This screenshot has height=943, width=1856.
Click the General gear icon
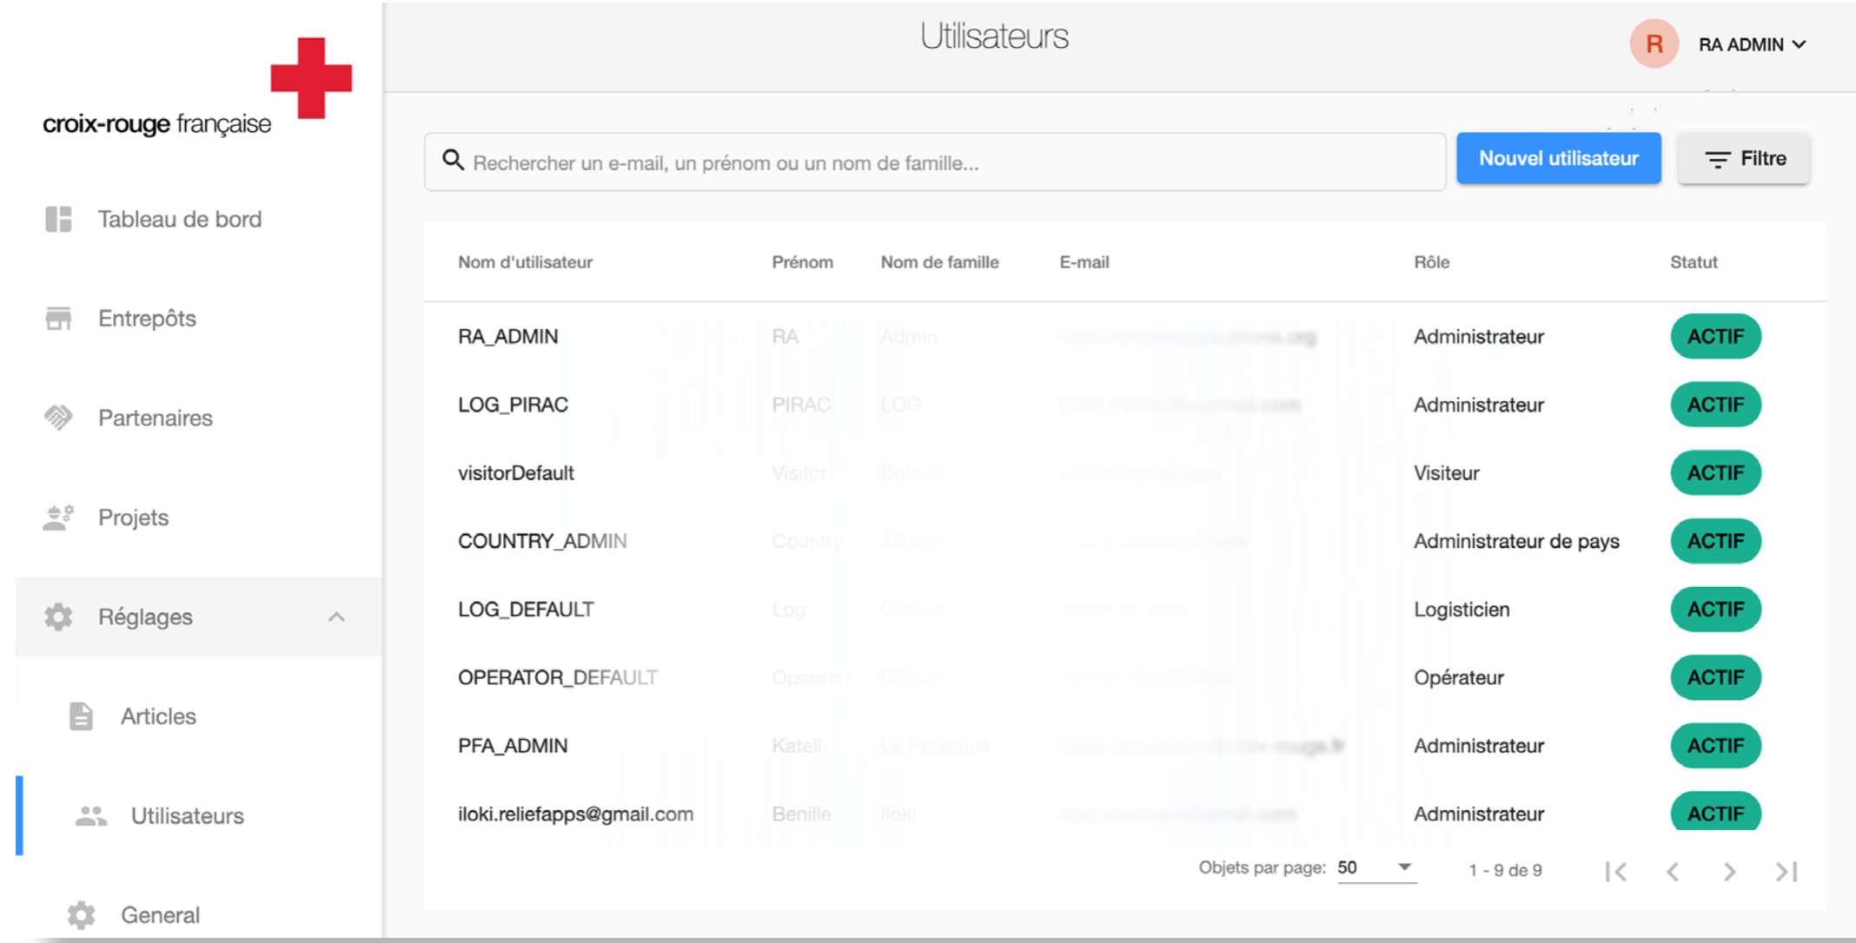(x=81, y=914)
